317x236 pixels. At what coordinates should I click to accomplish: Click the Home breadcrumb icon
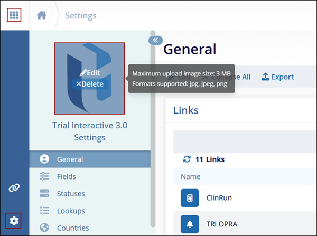click(42, 15)
